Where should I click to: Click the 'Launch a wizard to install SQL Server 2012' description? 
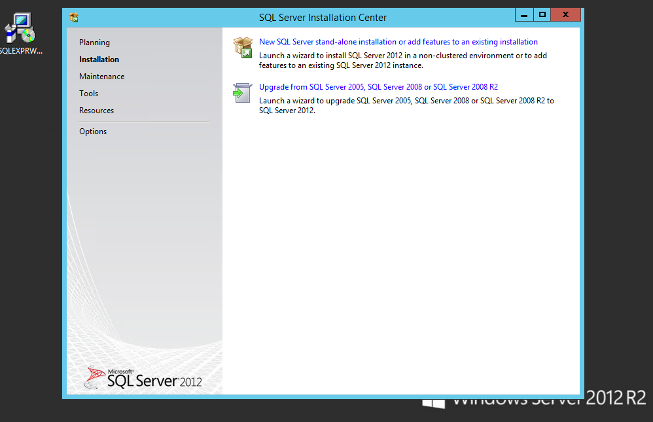tap(402, 60)
